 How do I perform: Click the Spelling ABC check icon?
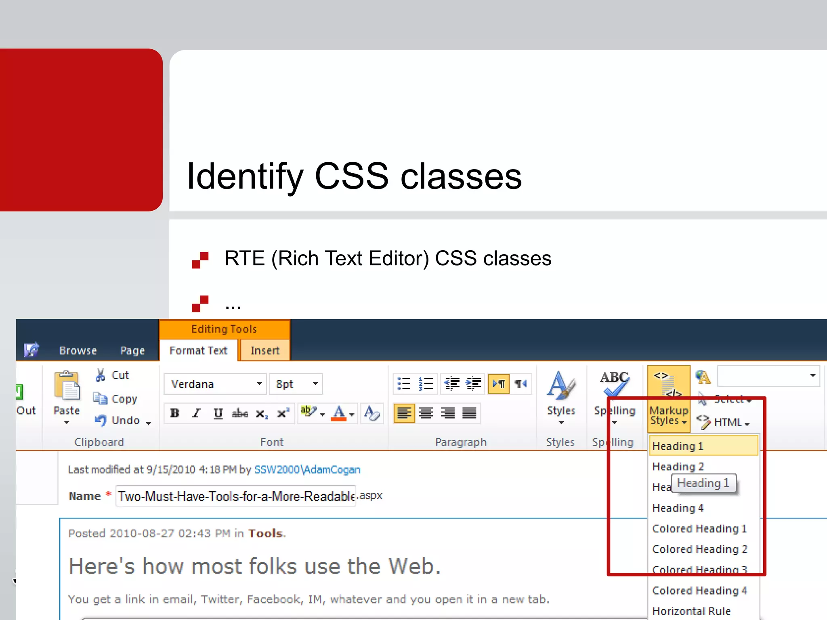pyautogui.click(x=614, y=384)
